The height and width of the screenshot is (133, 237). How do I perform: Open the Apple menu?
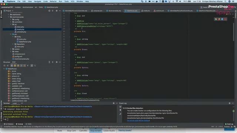pos(3,1)
